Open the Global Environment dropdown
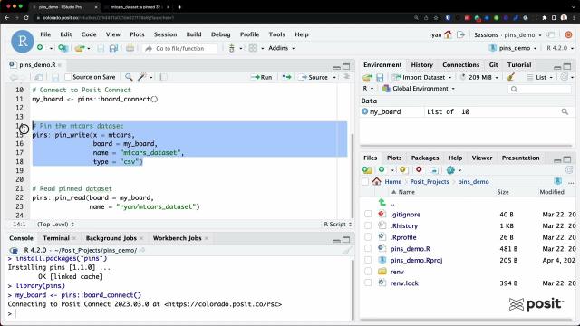 point(419,89)
